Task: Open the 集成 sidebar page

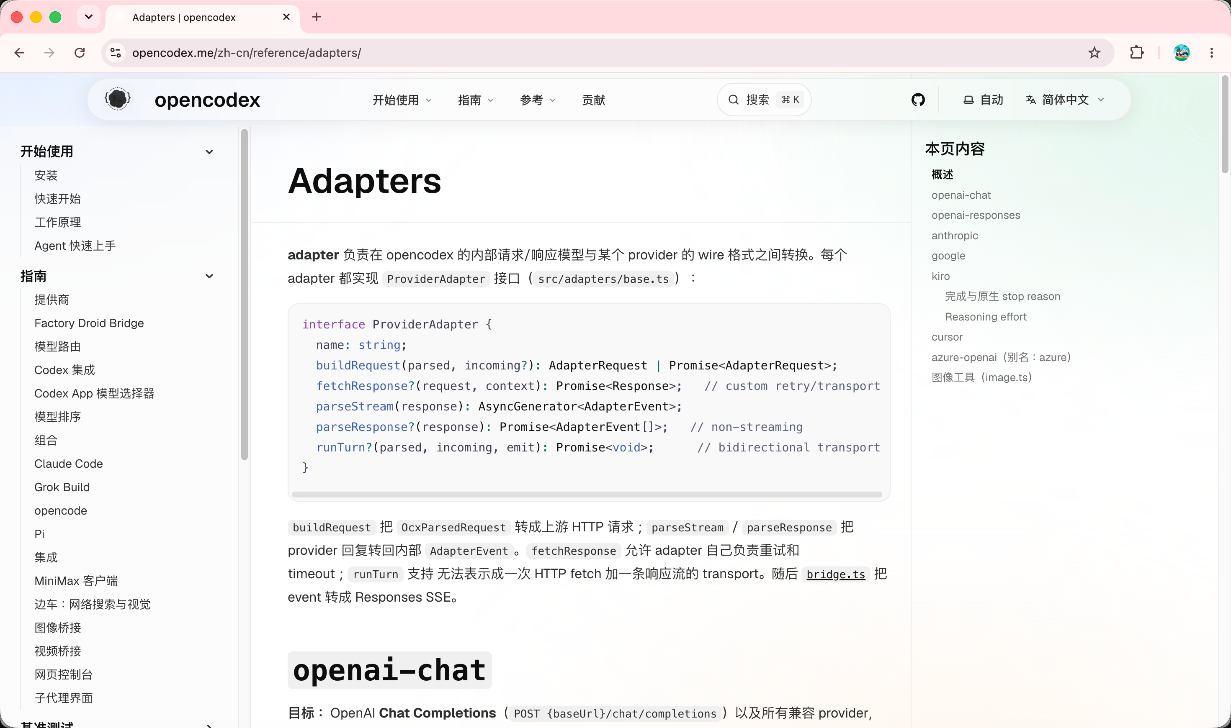Action: tap(46, 557)
